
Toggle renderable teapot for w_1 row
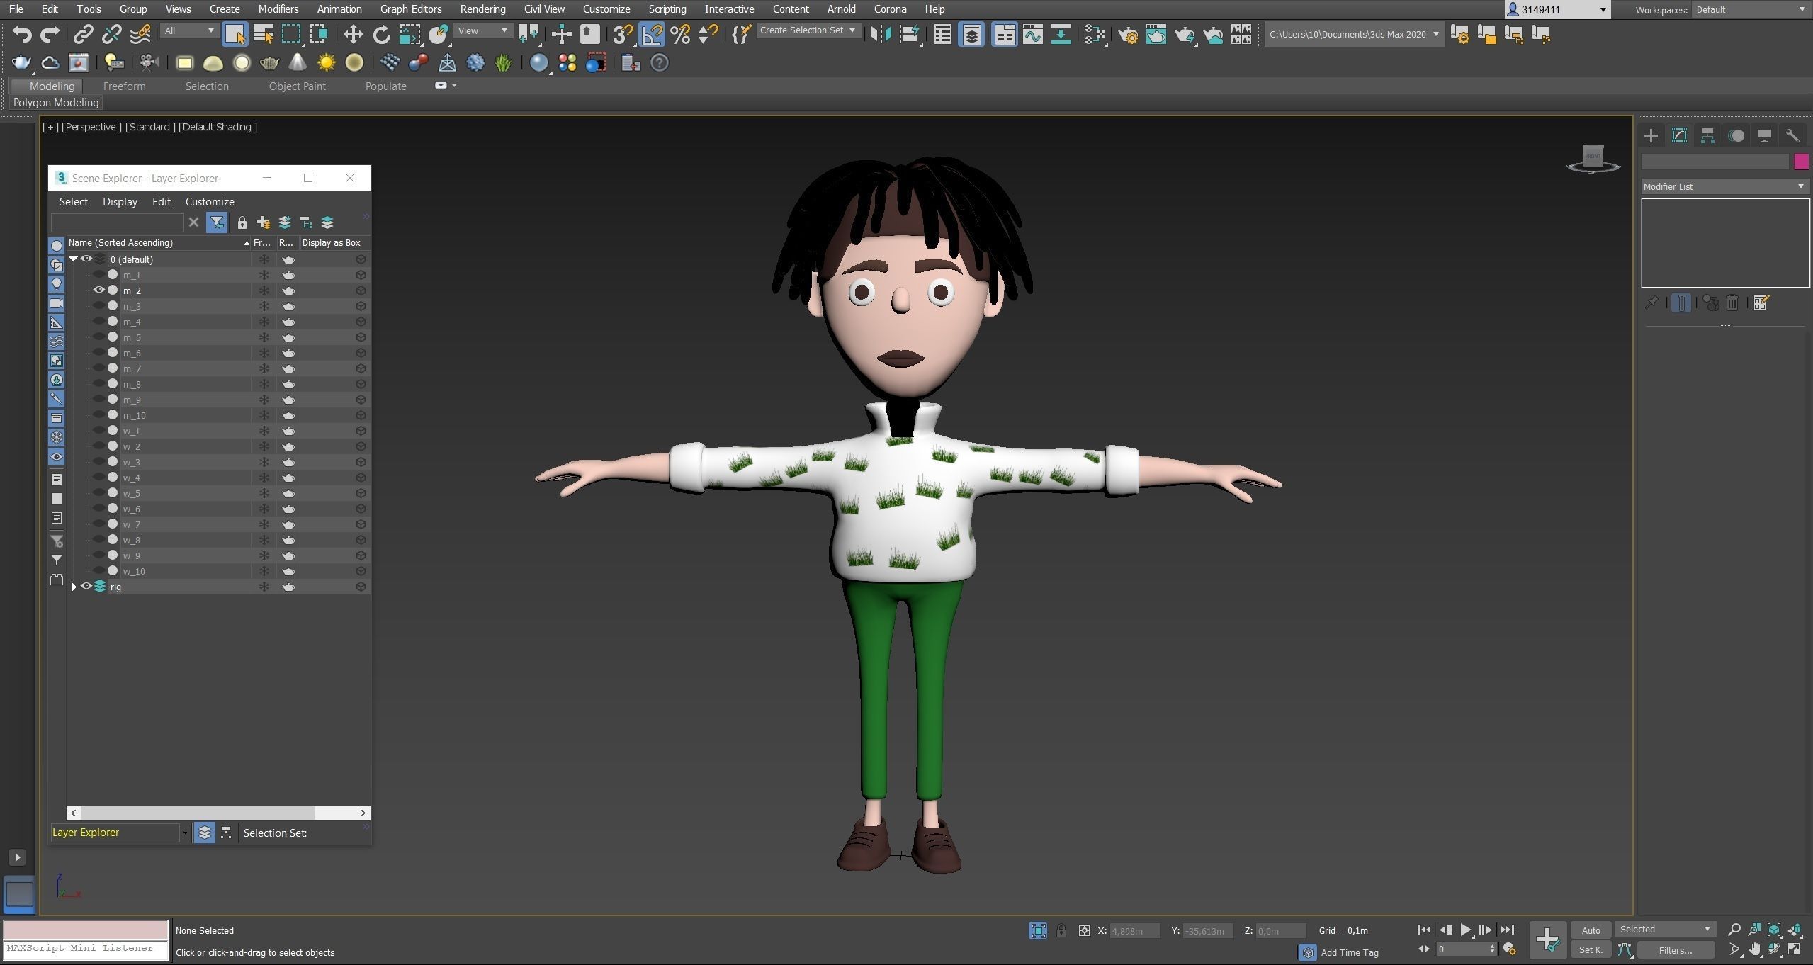[288, 431]
